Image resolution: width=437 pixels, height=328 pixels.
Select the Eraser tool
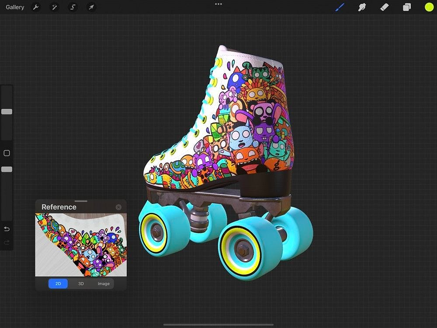coord(384,7)
